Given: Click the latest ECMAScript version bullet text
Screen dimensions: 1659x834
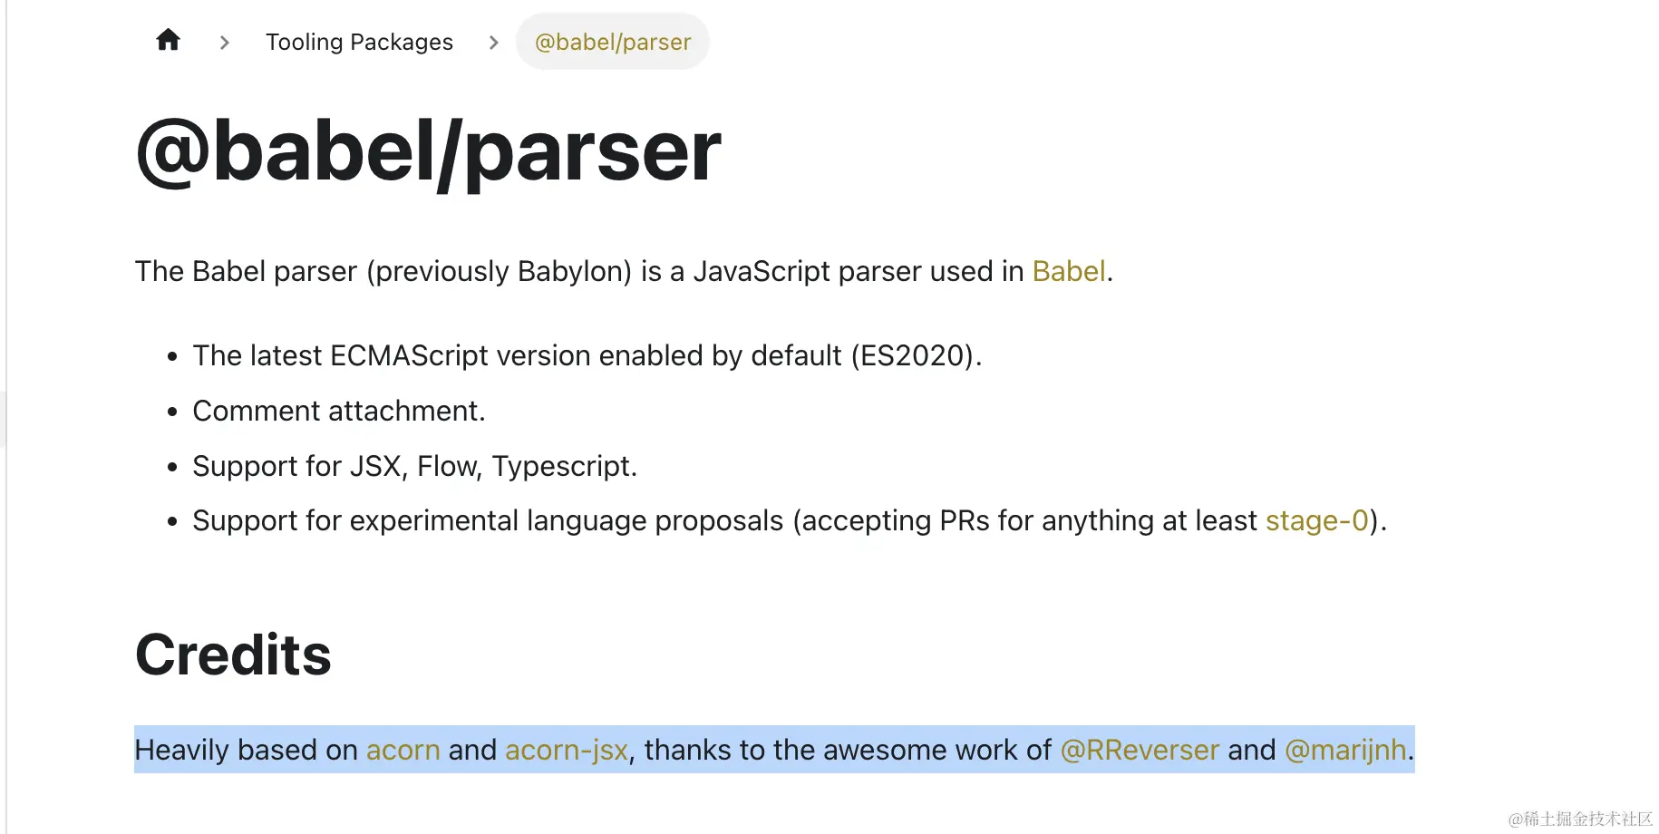Looking at the screenshot, I should tap(587, 355).
